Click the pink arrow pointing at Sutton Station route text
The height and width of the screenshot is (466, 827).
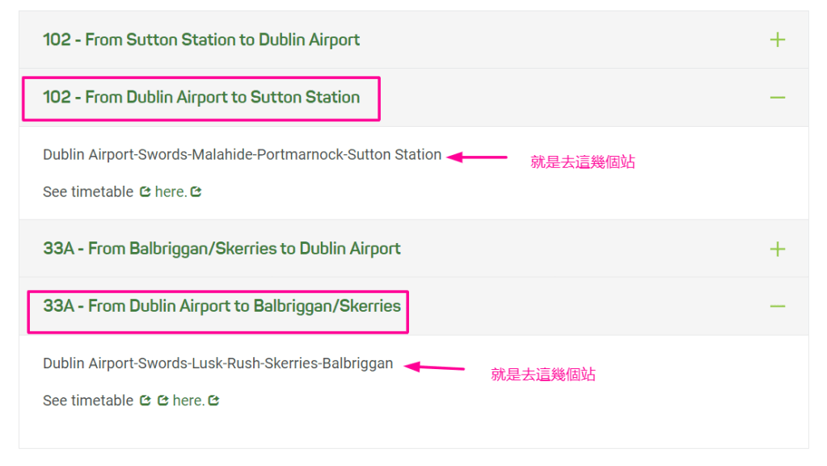(x=477, y=157)
